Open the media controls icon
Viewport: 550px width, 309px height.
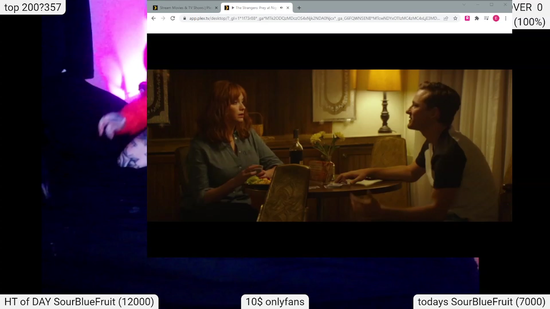[x=486, y=18]
